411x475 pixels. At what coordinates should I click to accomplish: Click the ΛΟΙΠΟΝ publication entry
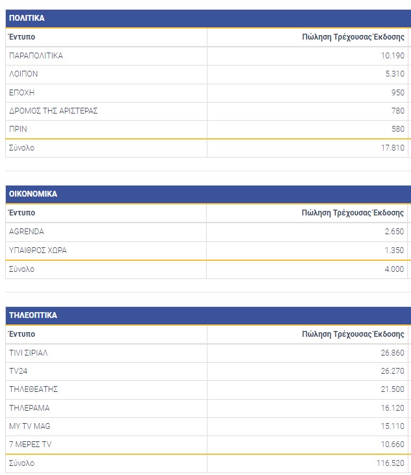click(23, 74)
